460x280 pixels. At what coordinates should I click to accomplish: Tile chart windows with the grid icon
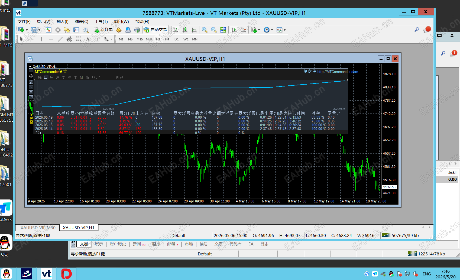[223, 30]
